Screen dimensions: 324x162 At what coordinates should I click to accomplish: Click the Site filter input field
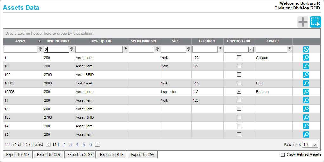click(x=173, y=49)
